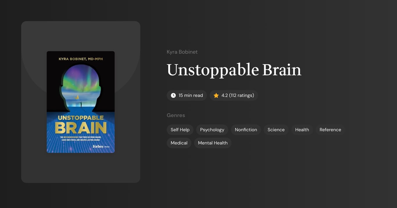Open the Nonfiction genre category
397x208 pixels.
coord(246,130)
